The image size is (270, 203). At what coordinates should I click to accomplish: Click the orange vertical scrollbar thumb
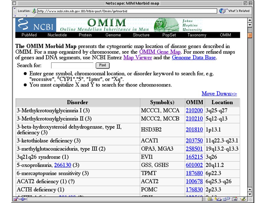coord(250,36)
